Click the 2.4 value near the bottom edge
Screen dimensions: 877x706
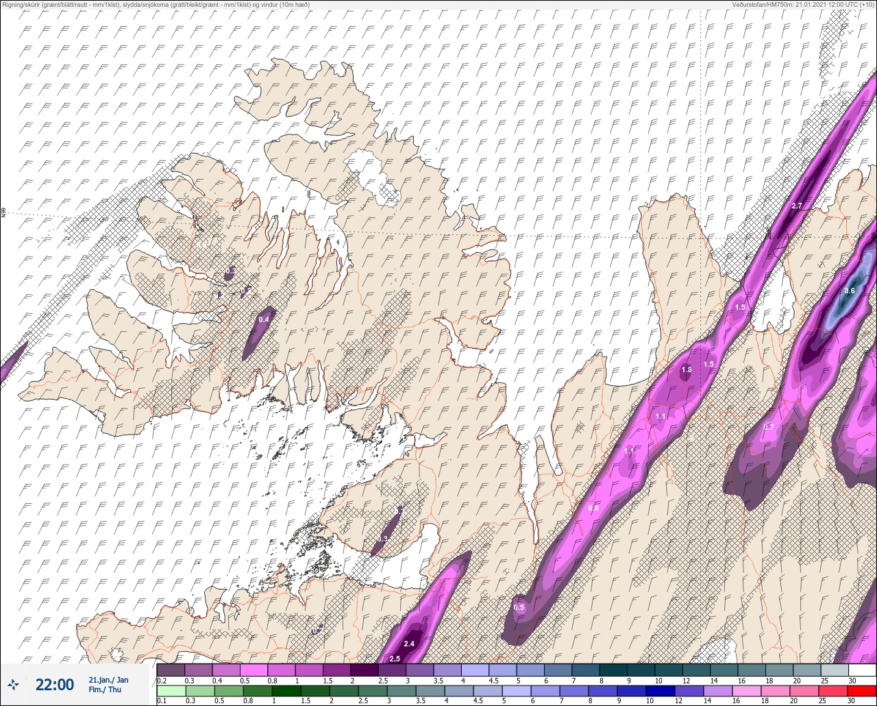click(x=409, y=644)
